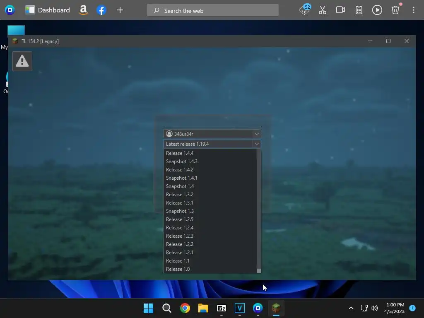Select Snapshot 1.4.3 from version list
Image resolution: width=424 pixels, height=318 pixels.
coord(210,161)
